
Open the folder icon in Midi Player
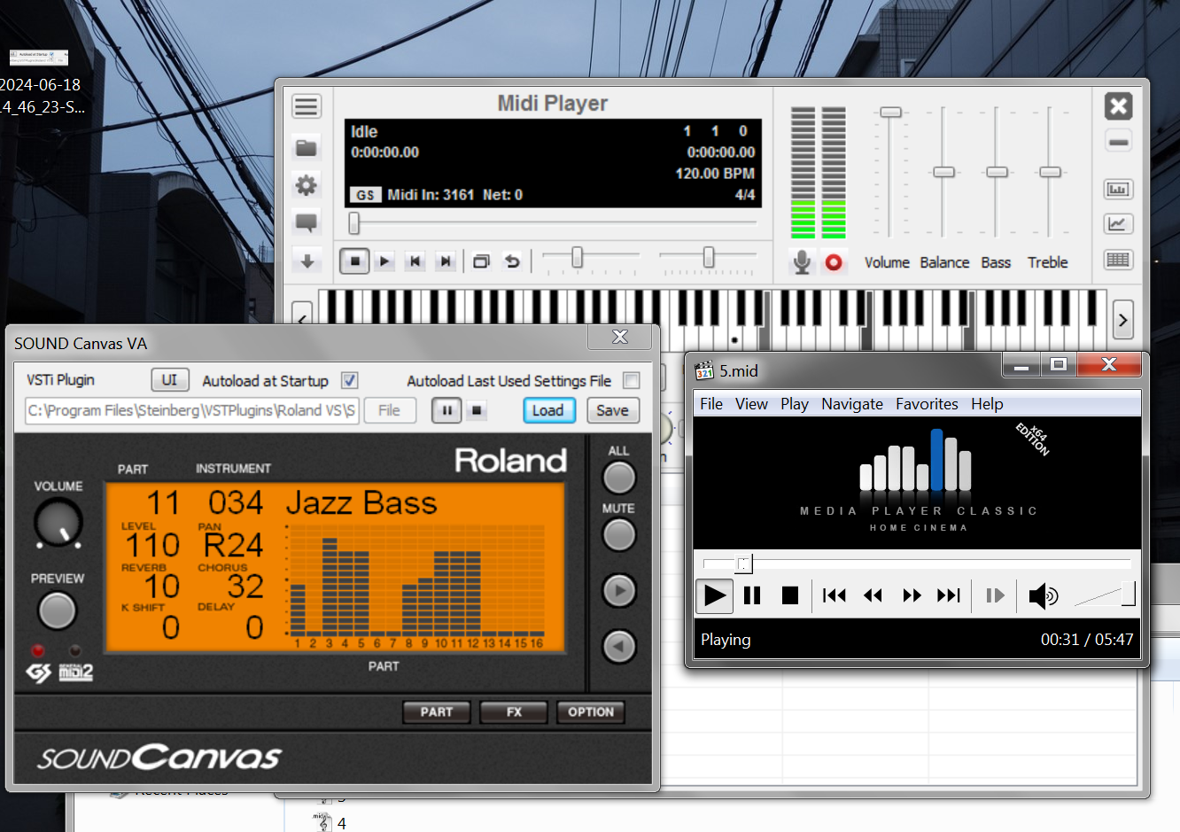coord(307,147)
